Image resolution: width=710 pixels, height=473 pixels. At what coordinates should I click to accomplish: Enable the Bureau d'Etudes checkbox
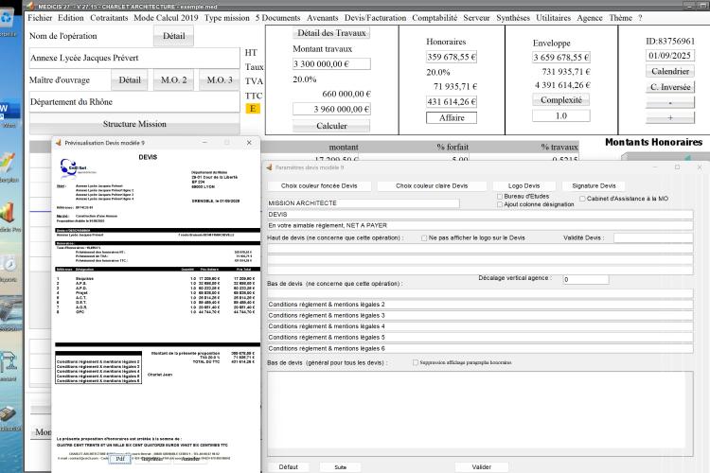tap(500, 197)
